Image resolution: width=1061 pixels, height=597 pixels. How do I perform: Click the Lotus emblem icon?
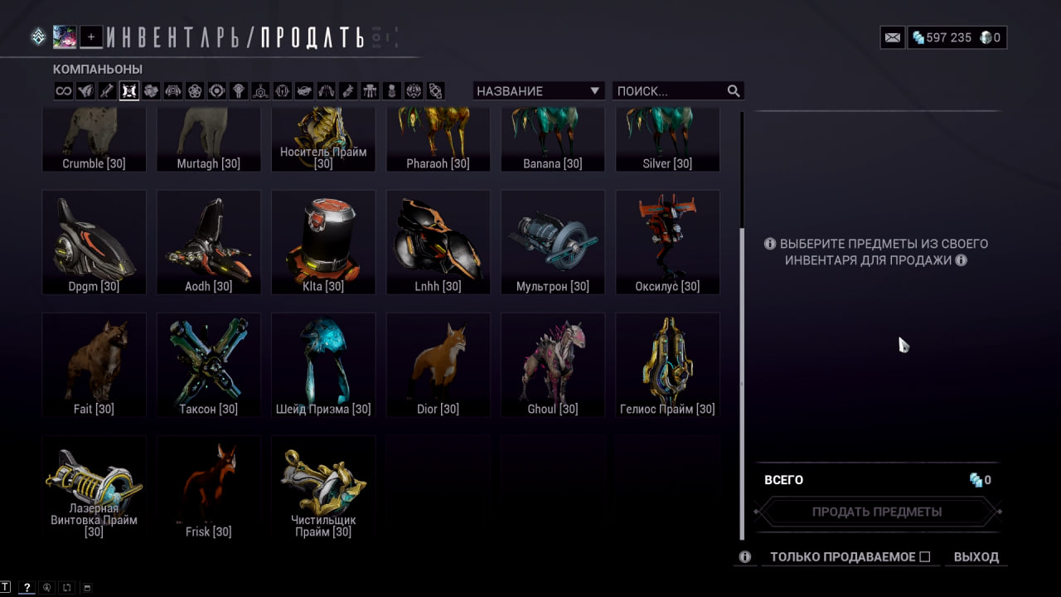point(38,36)
